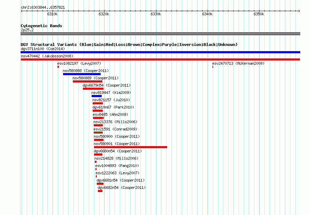Open the nsv580889 (Cooper2011) label
This screenshot has height=215, width=310.
(95, 78)
